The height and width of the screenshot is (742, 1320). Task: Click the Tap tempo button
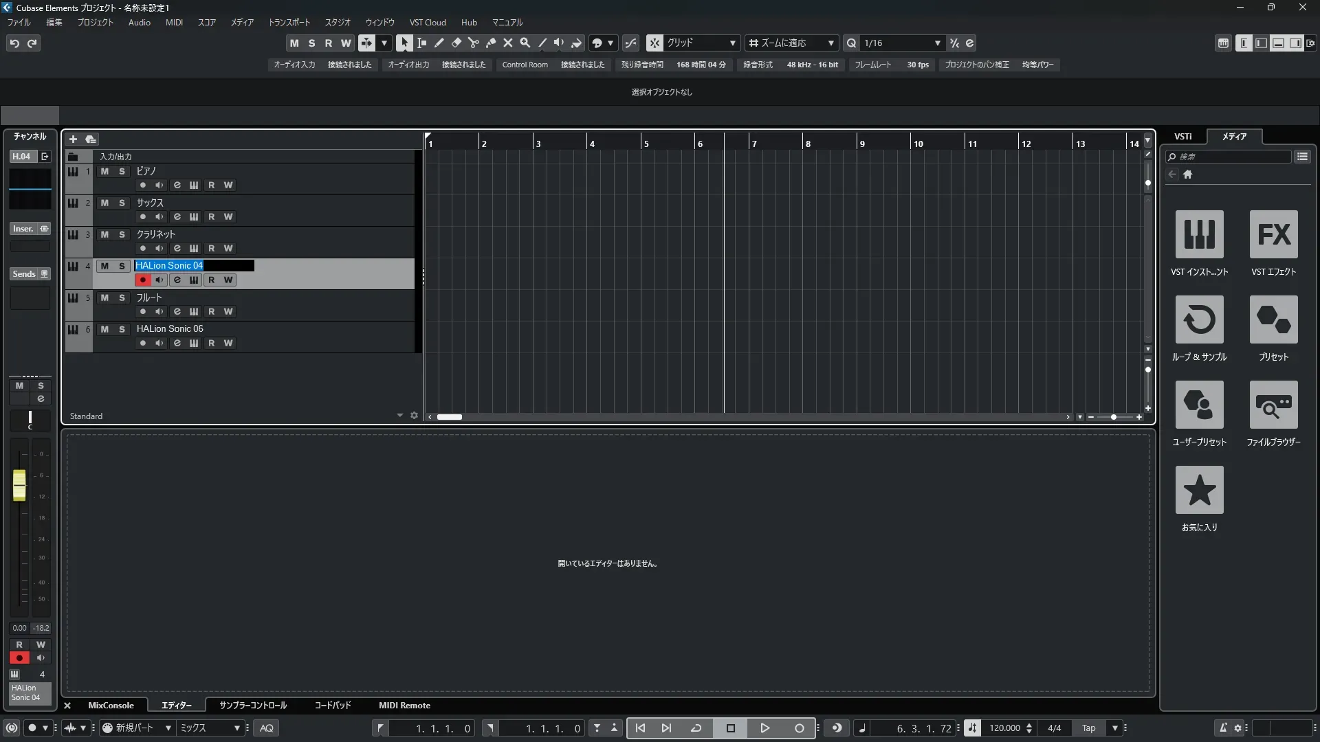point(1088,728)
